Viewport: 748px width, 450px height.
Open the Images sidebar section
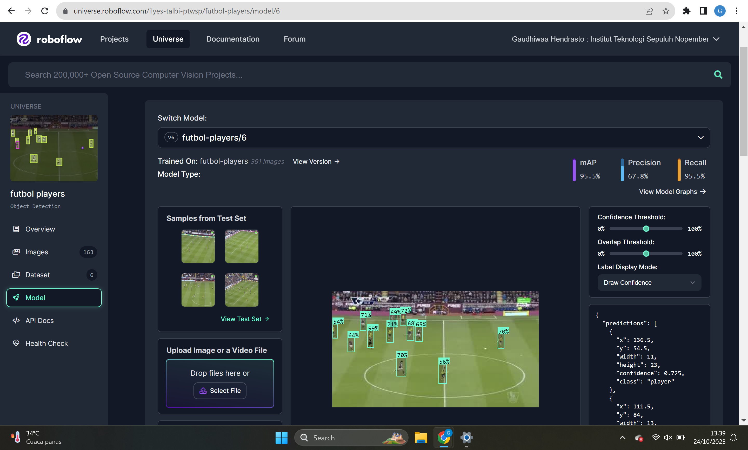point(37,252)
